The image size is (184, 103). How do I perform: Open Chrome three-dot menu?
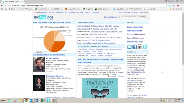point(182,6)
